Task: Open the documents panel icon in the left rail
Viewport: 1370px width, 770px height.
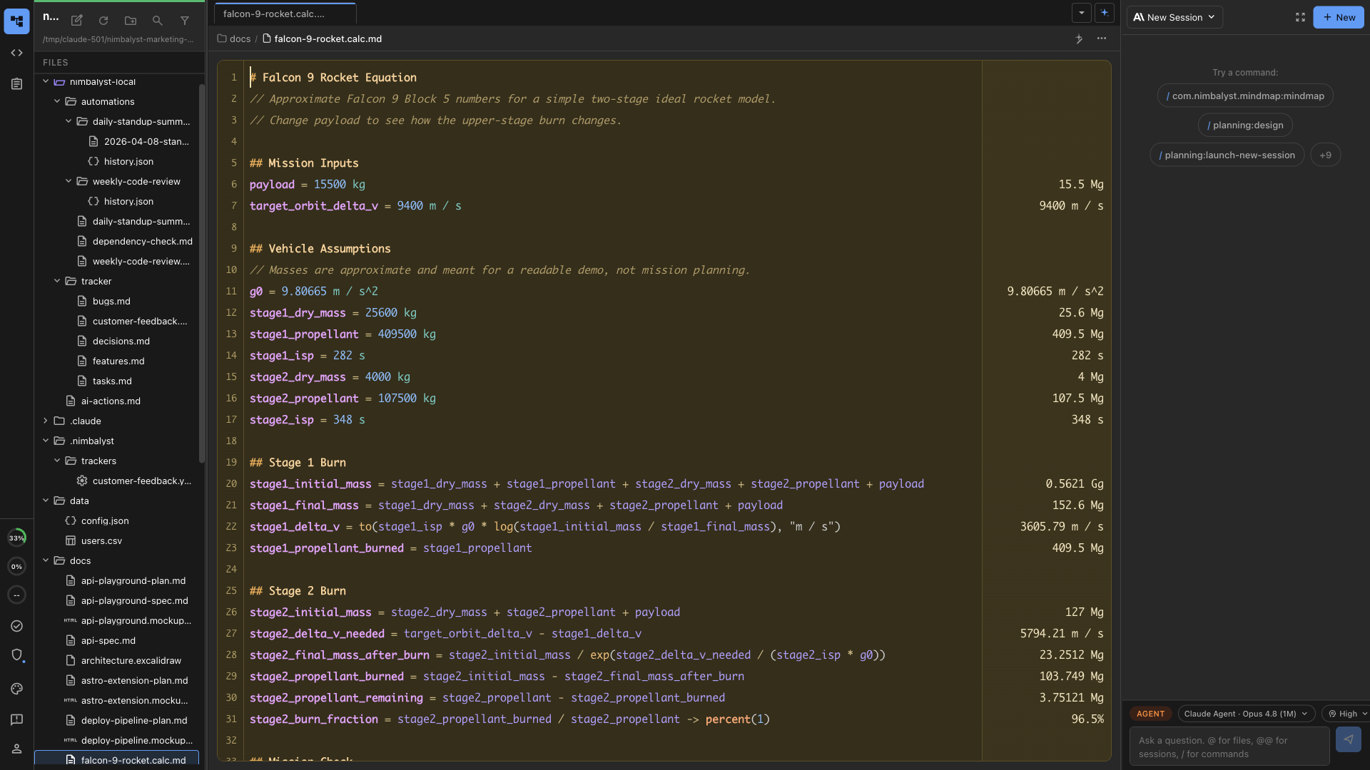Action: coord(16,84)
